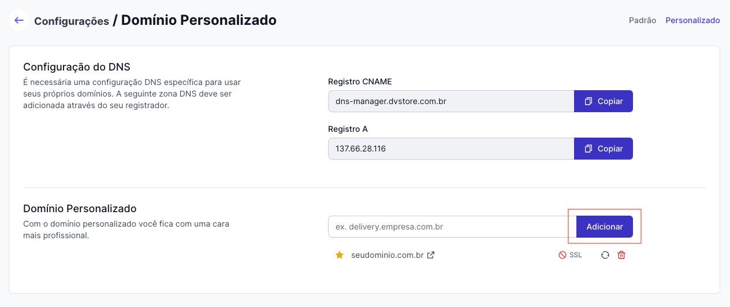Click the Registro CNAME label

point(360,82)
